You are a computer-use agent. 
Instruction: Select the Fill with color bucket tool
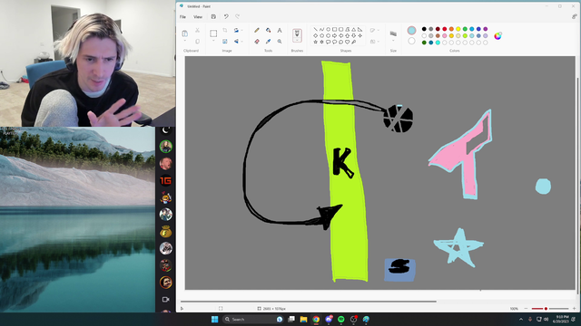pyautogui.click(x=268, y=30)
